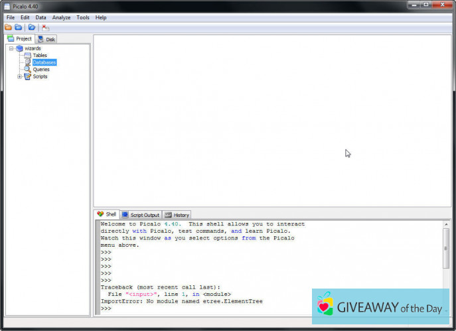The height and width of the screenshot is (331, 456).
Task: Click the wizards project cube icon
Action: [19, 48]
